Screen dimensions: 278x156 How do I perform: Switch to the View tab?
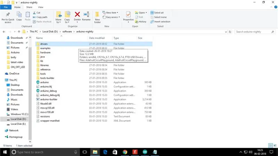coord(41,7)
